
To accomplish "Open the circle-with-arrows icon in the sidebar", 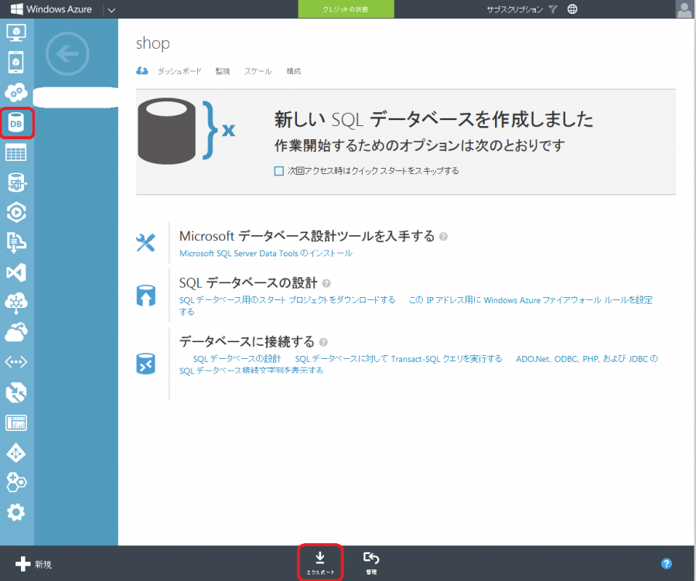I will (16, 393).
